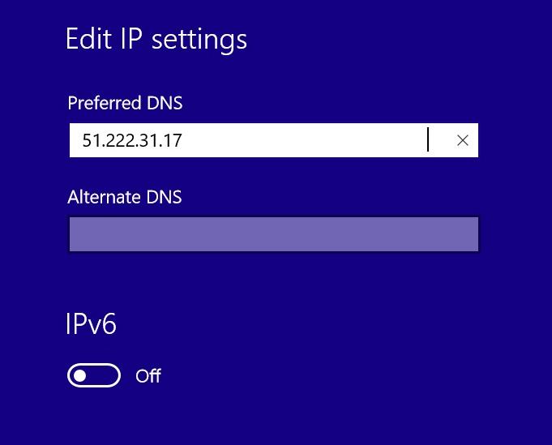Screen dimensions: 552x445
Task: Click the Alternate DNS label
Action: point(124,197)
